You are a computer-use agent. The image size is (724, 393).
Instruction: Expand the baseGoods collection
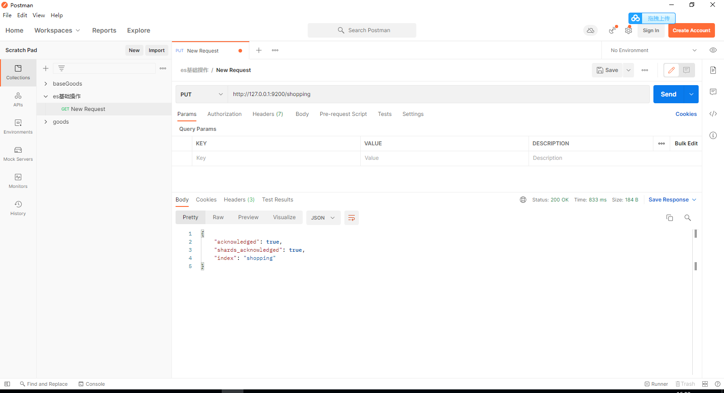(46, 84)
